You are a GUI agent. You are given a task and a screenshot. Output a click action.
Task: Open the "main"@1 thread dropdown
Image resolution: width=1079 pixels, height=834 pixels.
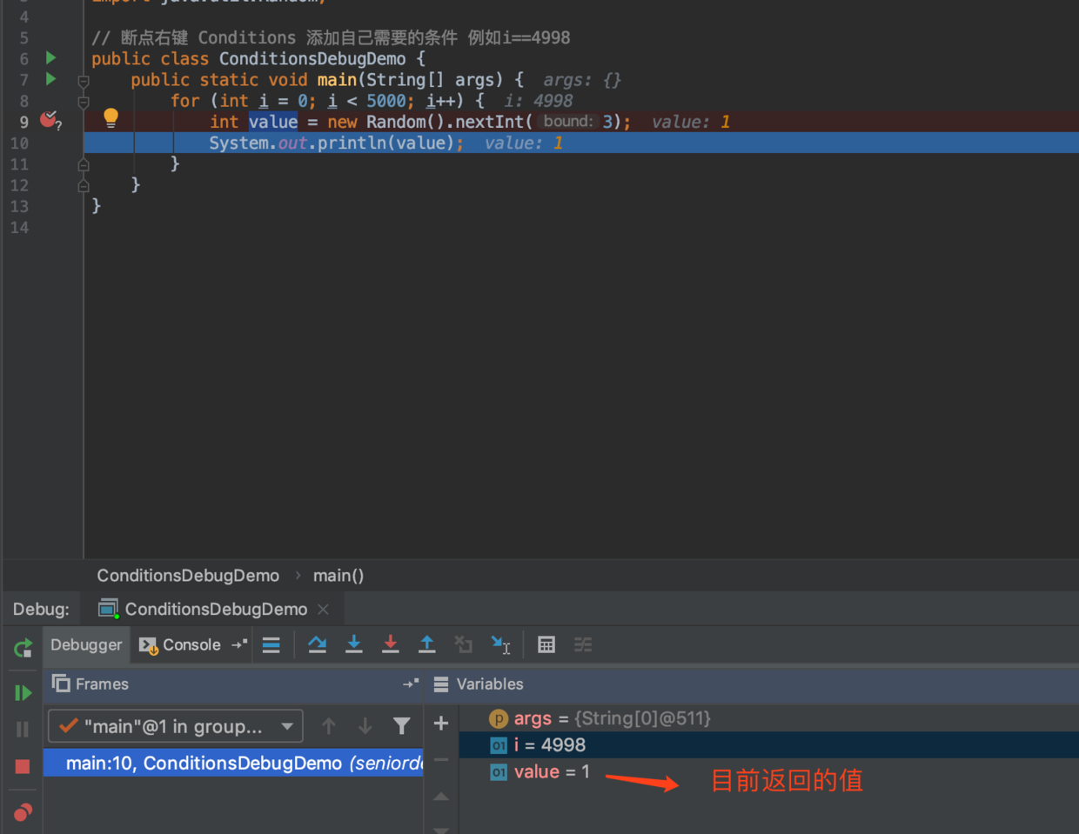click(x=176, y=726)
